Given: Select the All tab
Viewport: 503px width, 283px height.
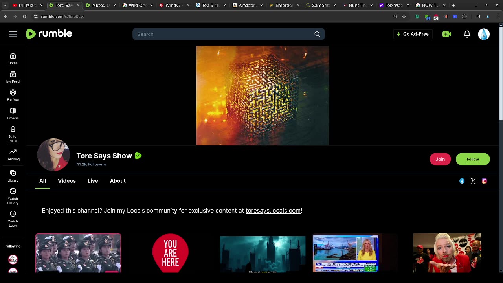Looking at the screenshot, I should [x=42, y=181].
